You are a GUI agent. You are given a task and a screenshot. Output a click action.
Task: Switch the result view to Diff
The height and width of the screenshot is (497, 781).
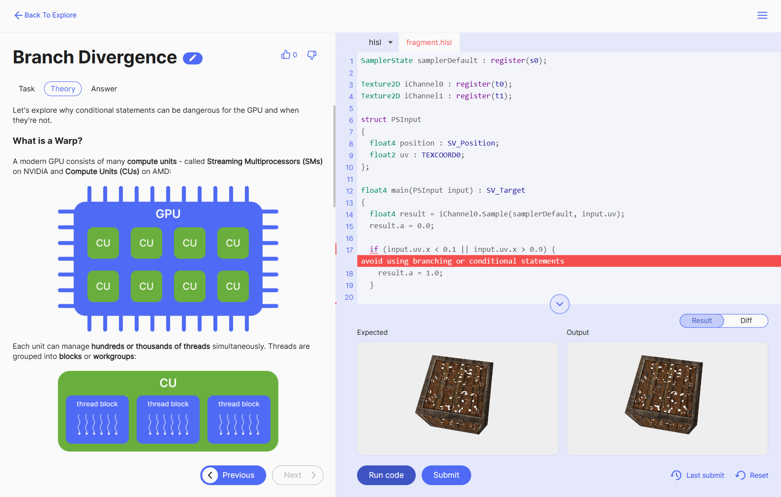pos(746,320)
